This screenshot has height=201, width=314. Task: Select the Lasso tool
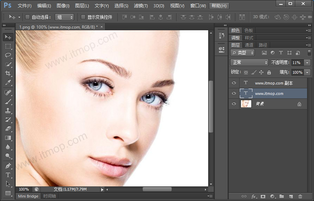click(8, 55)
